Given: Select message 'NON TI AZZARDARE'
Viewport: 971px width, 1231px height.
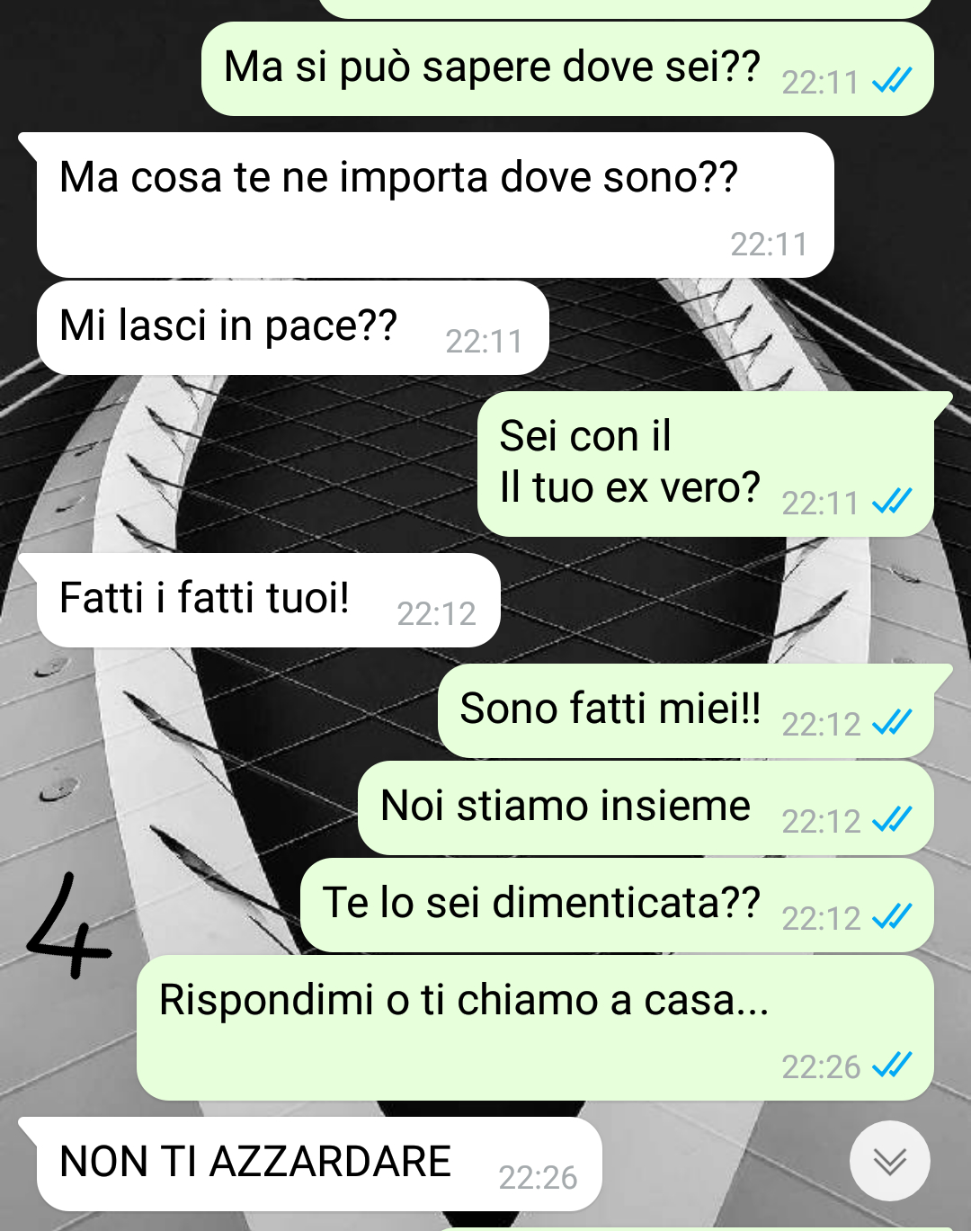Looking at the screenshot, I should pos(319,1164).
